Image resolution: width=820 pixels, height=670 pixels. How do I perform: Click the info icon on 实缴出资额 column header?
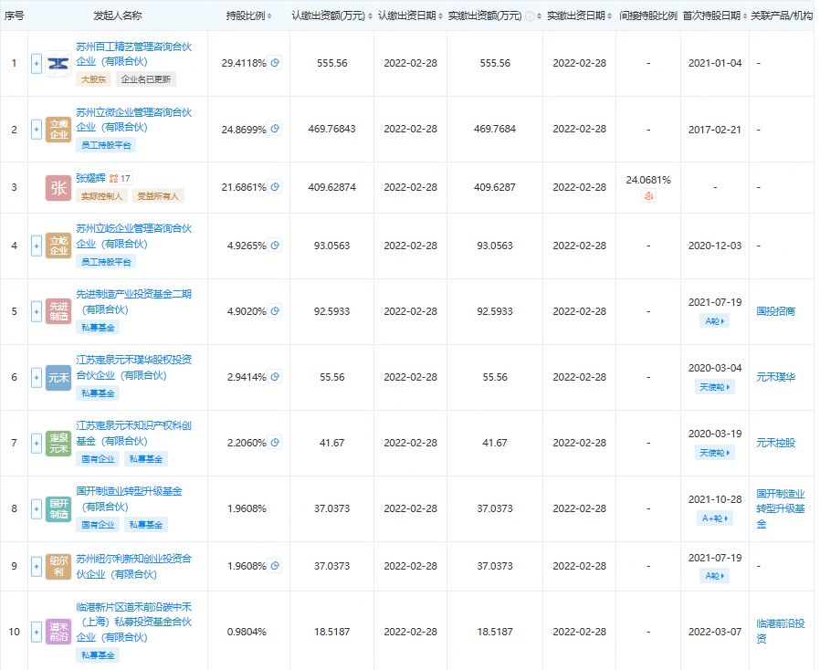point(528,17)
